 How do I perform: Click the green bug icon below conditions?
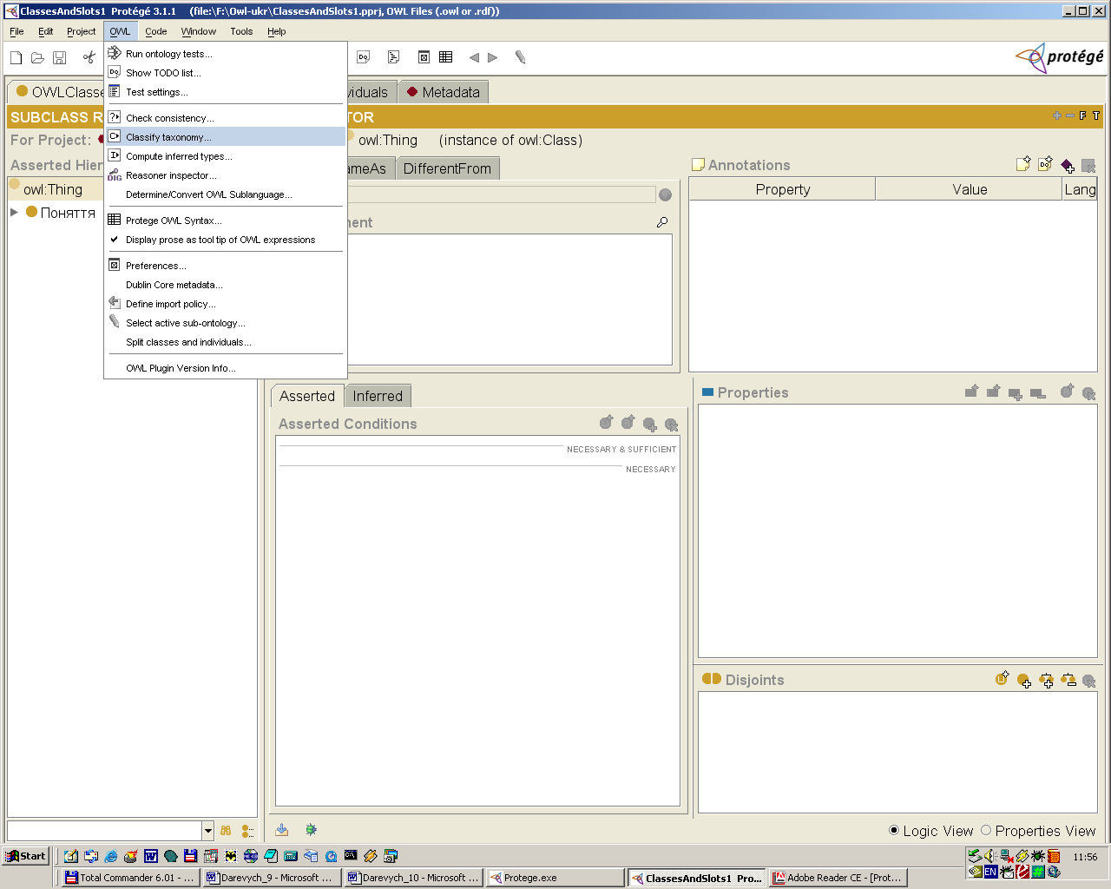click(x=311, y=830)
